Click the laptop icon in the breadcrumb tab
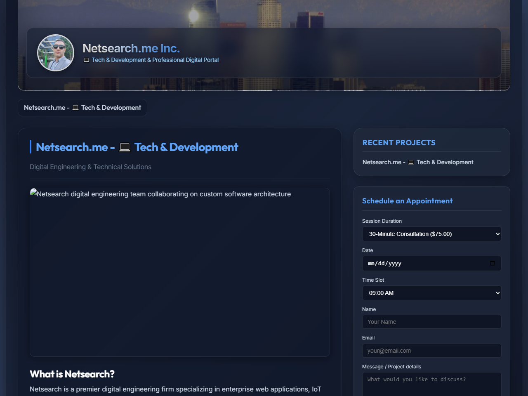The height and width of the screenshot is (396, 528). [75, 108]
